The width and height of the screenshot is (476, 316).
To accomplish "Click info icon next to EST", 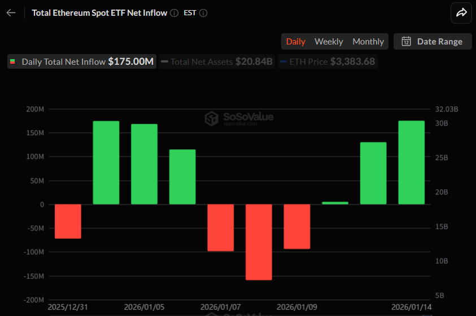I will pyautogui.click(x=203, y=13).
